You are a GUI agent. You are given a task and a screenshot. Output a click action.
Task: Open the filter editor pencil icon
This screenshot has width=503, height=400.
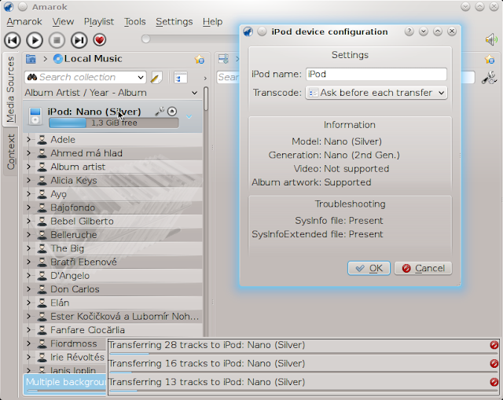coord(156,77)
